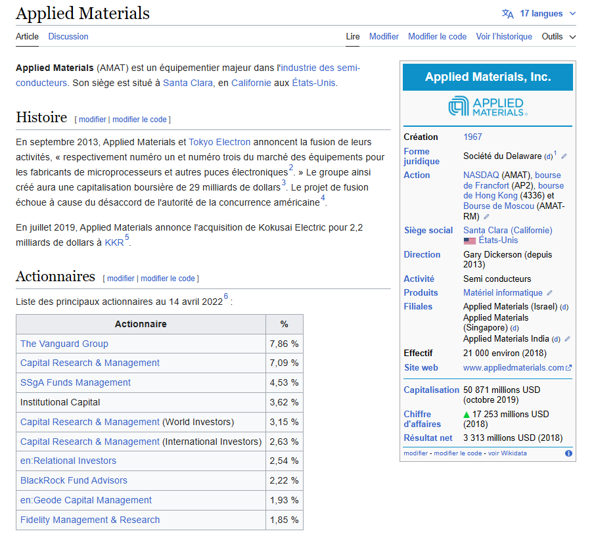Open the Forme juridique label link
The width and height of the screenshot is (596, 546).
[421, 156]
